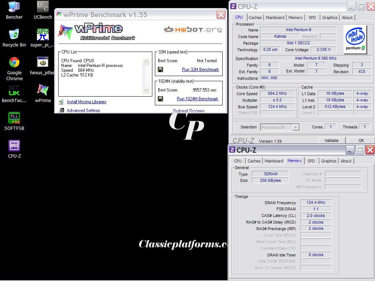The height and width of the screenshot is (281, 375).
Task: Launch the CPU-Z desktop shortcut
Action: (x=14, y=149)
